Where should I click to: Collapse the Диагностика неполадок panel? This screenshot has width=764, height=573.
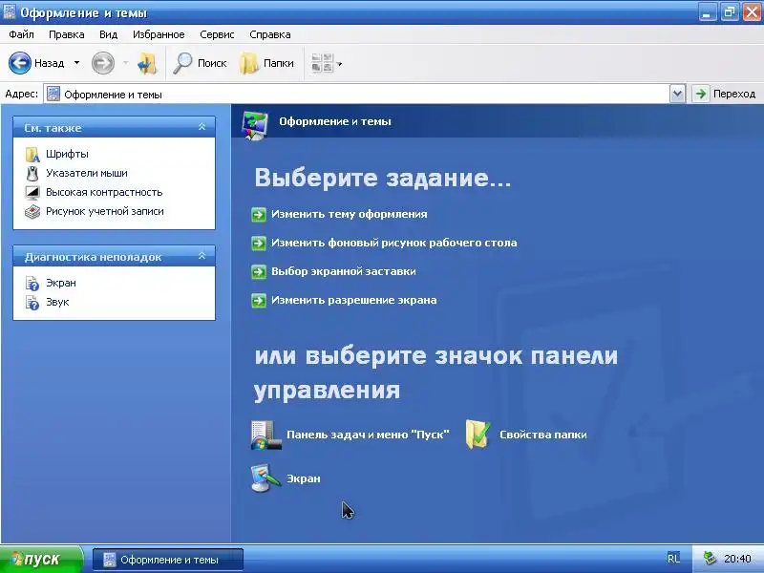[x=202, y=256]
